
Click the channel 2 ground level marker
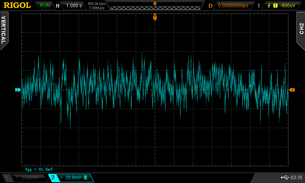18,90
